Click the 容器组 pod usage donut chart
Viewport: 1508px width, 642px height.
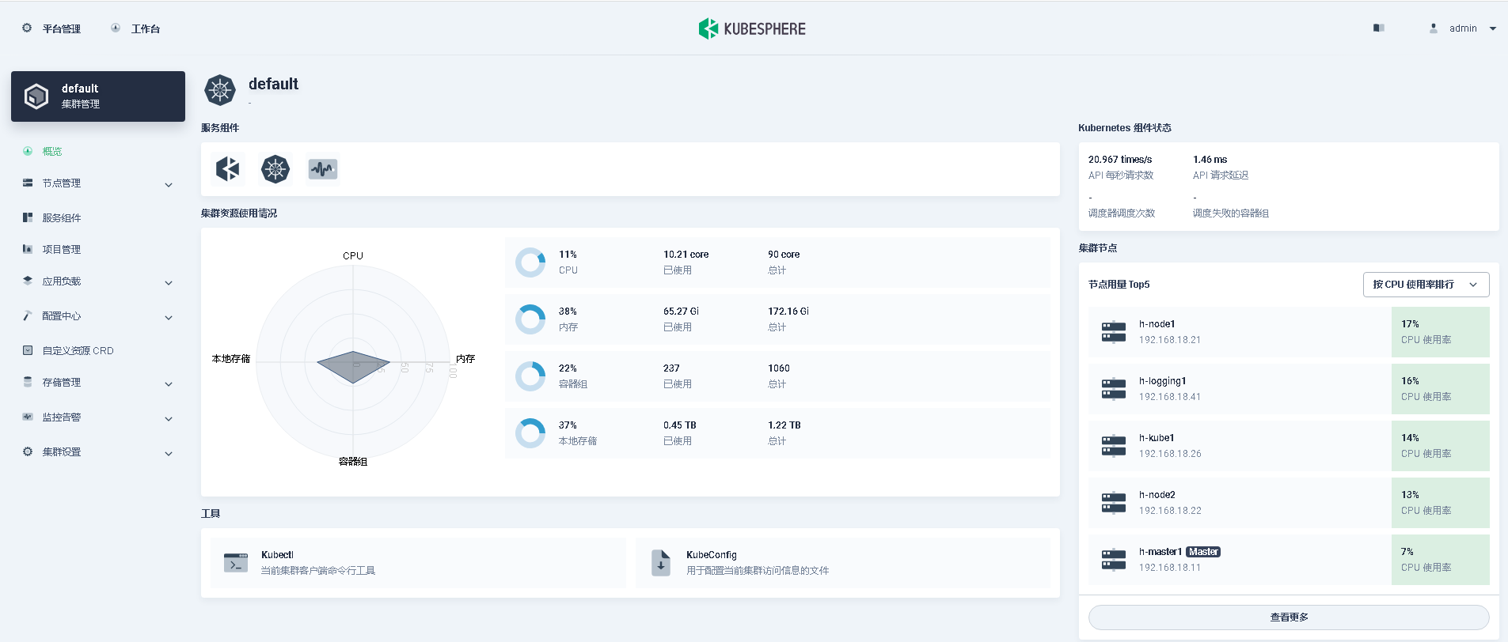[530, 376]
